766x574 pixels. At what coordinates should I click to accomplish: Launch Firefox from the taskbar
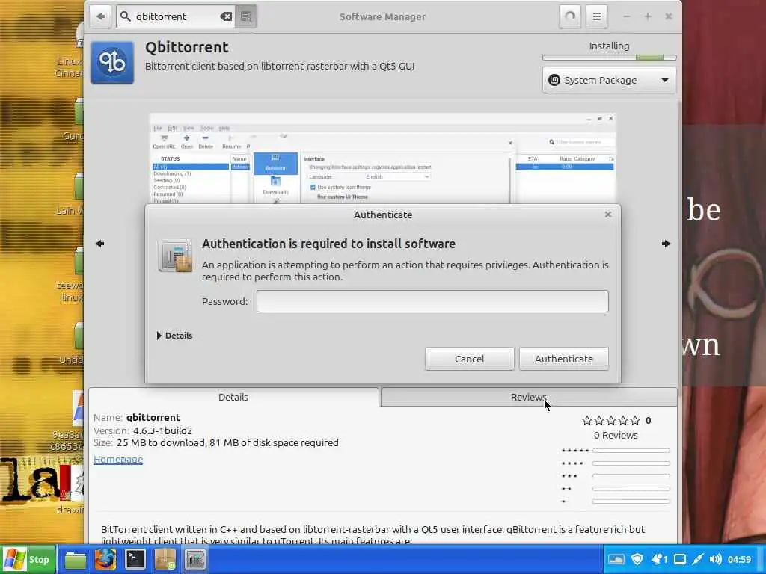(x=105, y=559)
